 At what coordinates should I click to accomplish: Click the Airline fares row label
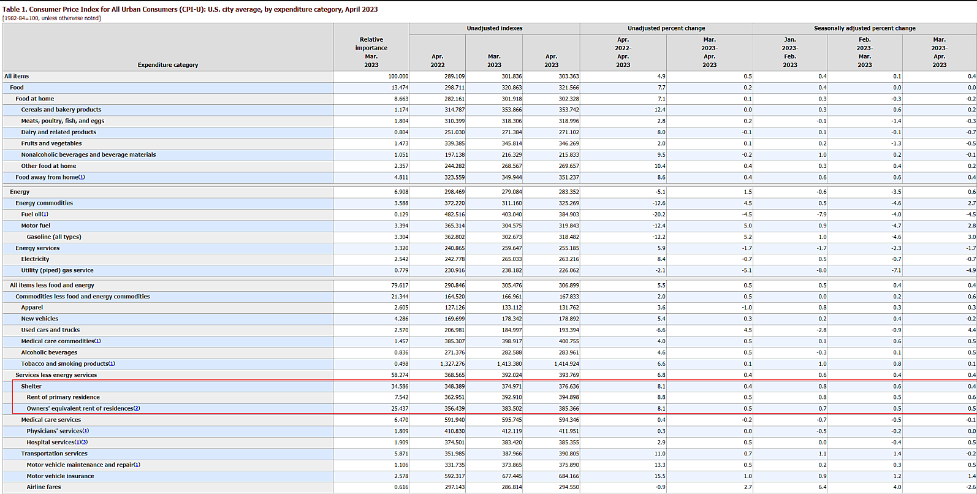coord(44,487)
